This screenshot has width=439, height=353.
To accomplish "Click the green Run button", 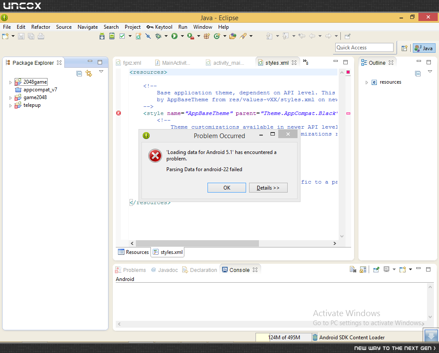I will (174, 36).
